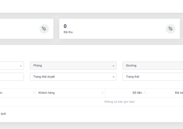Screen dimensions: 183x129
Task: Click the 'Không có bản ghi nào!' empty row
Action: [x=120, y=102]
